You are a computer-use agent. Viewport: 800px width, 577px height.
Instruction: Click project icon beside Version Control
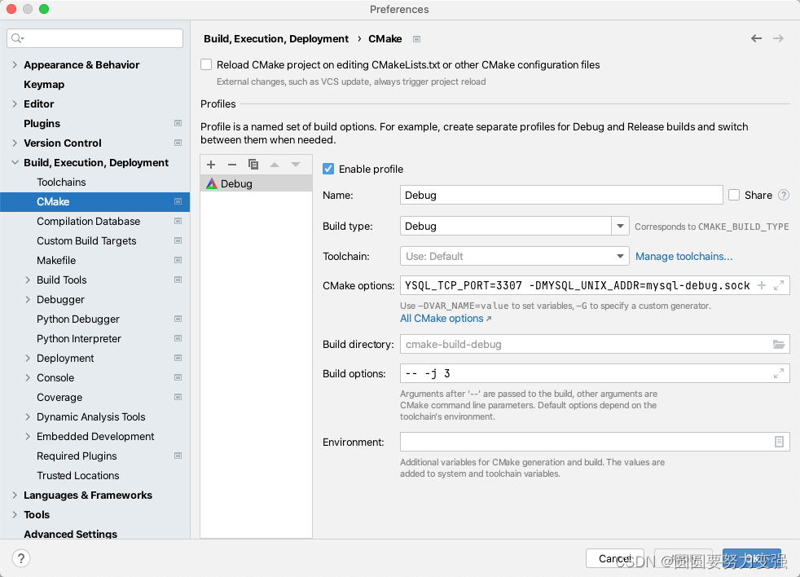tap(178, 143)
